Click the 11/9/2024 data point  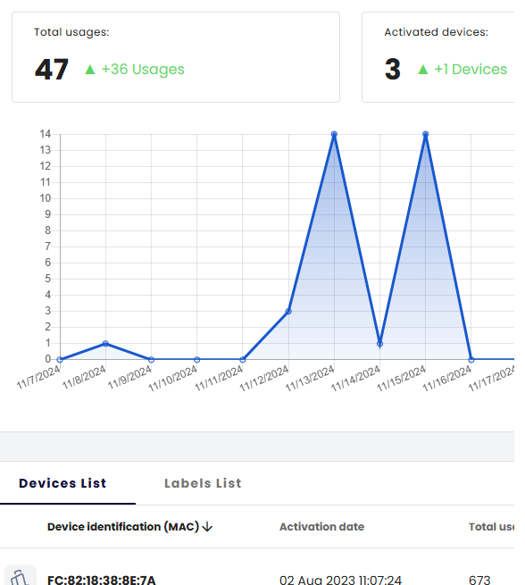click(x=151, y=360)
